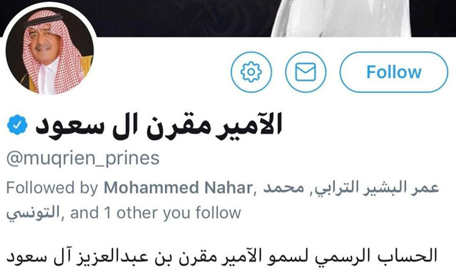Image resolution: width=456 pixels, height=270 pixels.
Task: Open the dark header banner image
Action: tap(228, 18)
